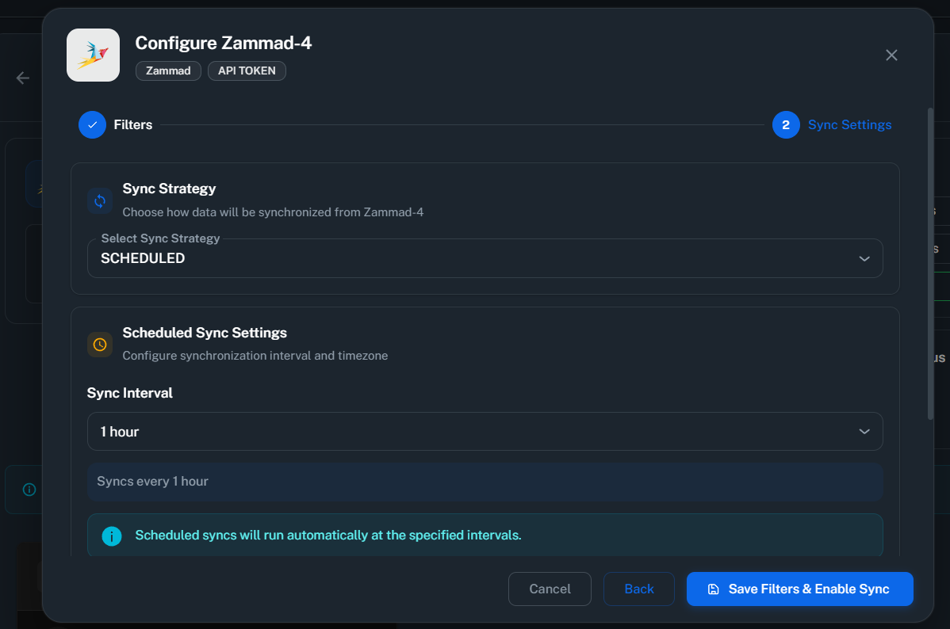Select the Sync Strategy circular arrows icon
The height and width of the screenshot is (629, 950).
pos(99,200)
